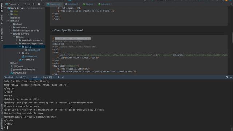233x131 pixels.
Task: Open the Bookmarks tool window stripe button
Action: pyautogui.click(x=1, y=124)
